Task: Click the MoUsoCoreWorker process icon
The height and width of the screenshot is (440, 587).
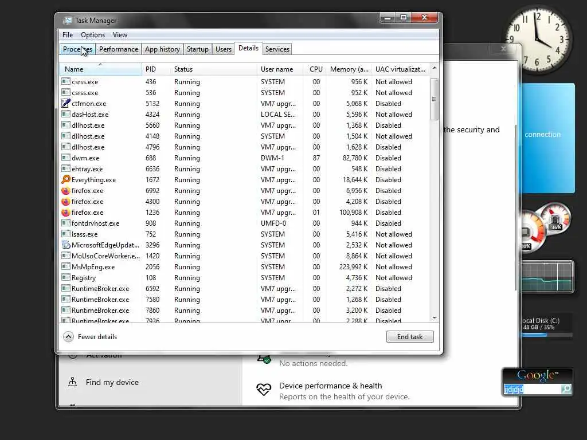Action: [66, 256]
